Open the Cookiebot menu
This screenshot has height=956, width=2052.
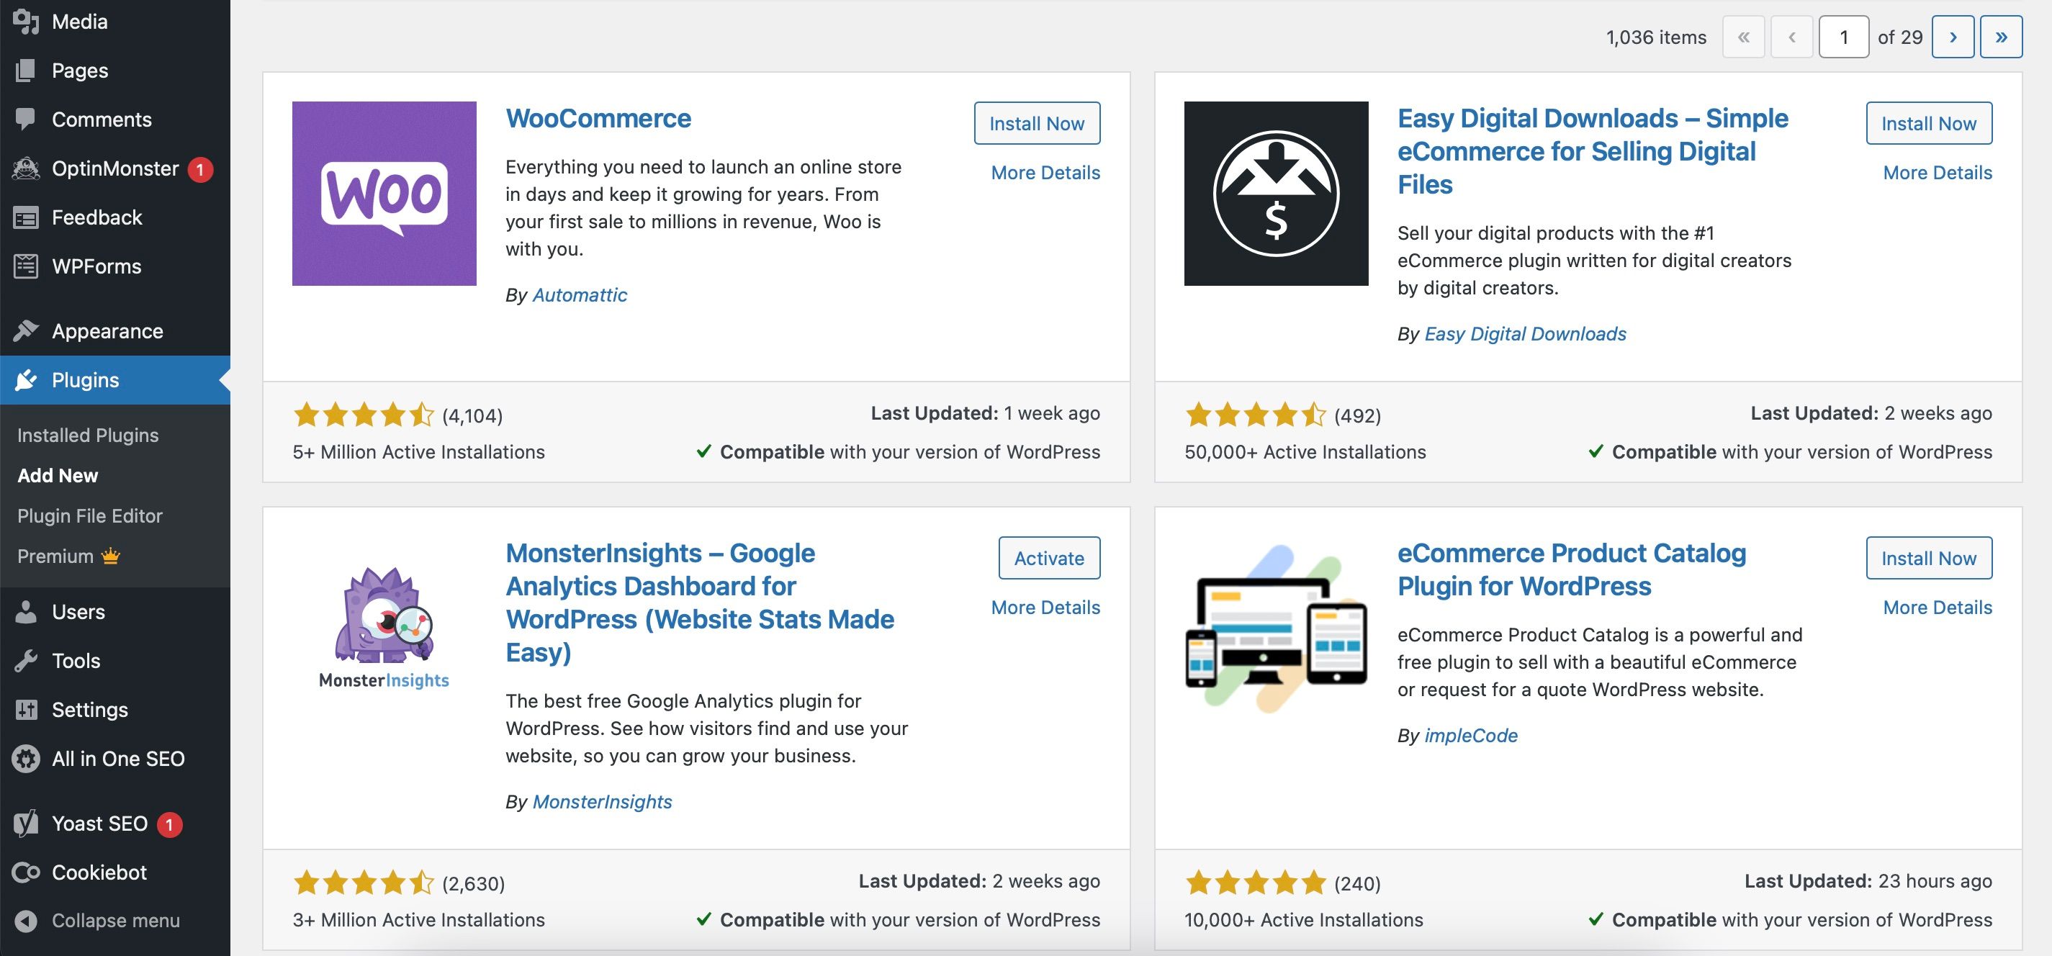pos(114,872)
